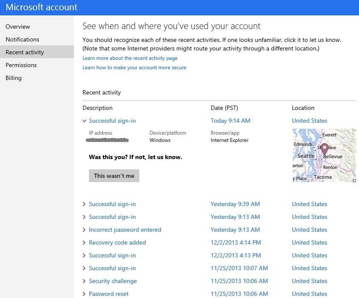Click the 12/2/2013 4:13 PM date link
The image size is (359, 298).
235,255
